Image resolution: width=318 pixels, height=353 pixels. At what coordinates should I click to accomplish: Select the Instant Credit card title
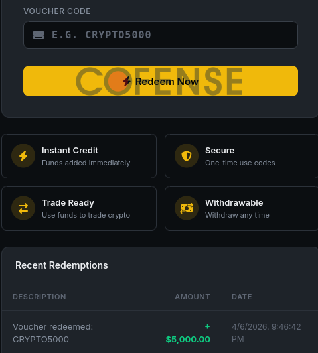[70, 151]
